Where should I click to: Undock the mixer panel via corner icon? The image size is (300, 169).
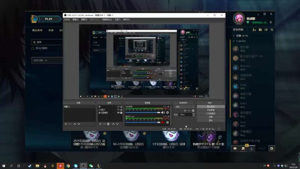click(171, 103)
